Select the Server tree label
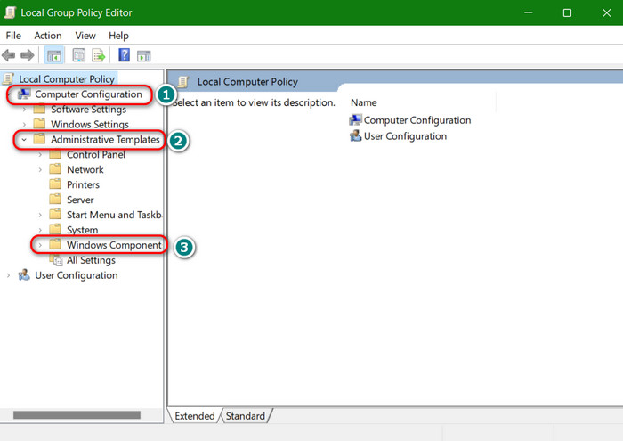Viewport: 623px width, 441px height. 80,200
